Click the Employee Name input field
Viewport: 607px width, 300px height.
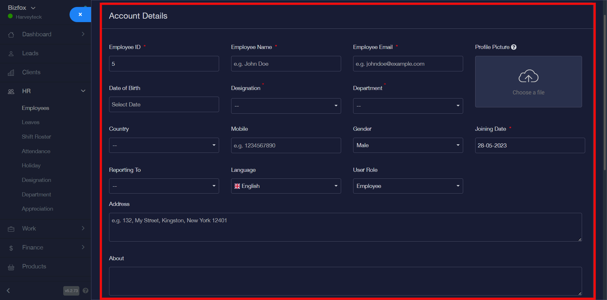tap(286, 64)
